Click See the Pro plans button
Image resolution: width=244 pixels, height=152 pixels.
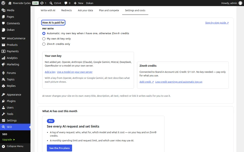59,148
